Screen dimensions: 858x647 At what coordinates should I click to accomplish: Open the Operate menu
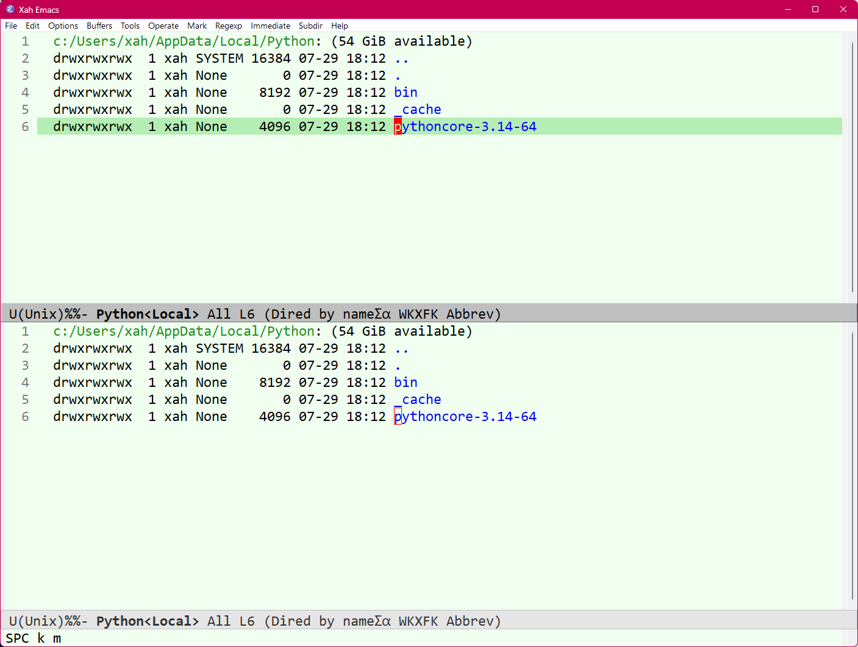(x=163, y=26)
